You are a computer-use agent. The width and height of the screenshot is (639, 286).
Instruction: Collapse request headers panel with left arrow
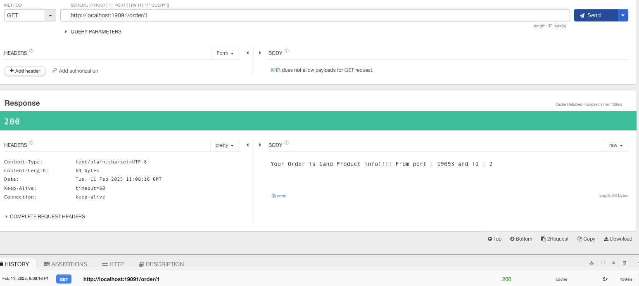[247, 53]
